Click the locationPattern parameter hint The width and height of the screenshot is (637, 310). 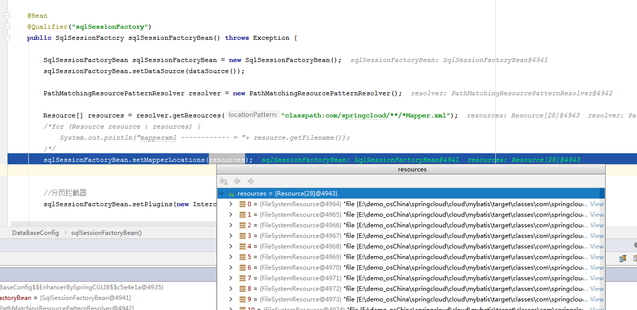(252, 115)
